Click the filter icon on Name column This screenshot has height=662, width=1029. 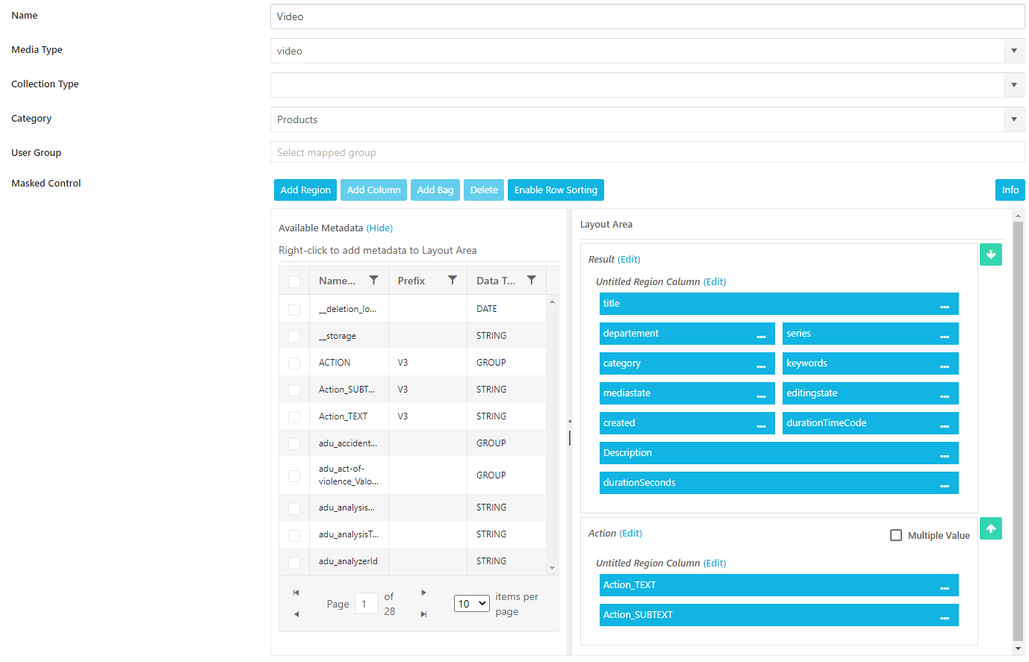373,281
